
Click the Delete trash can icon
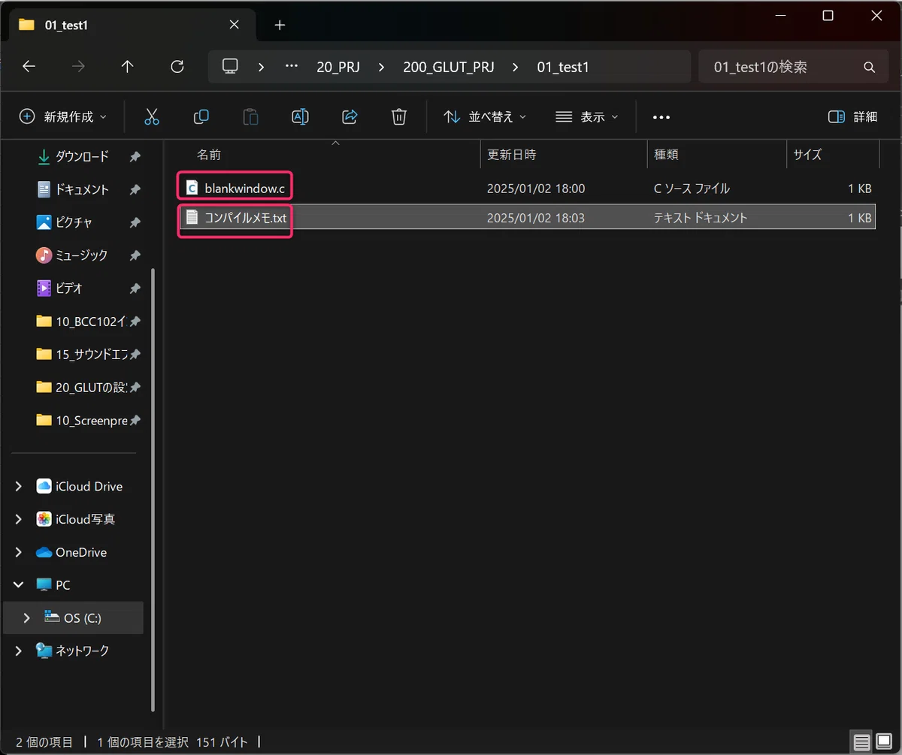399,116
